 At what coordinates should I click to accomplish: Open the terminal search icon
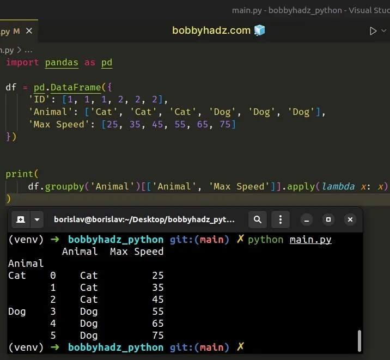click(258, 219)
